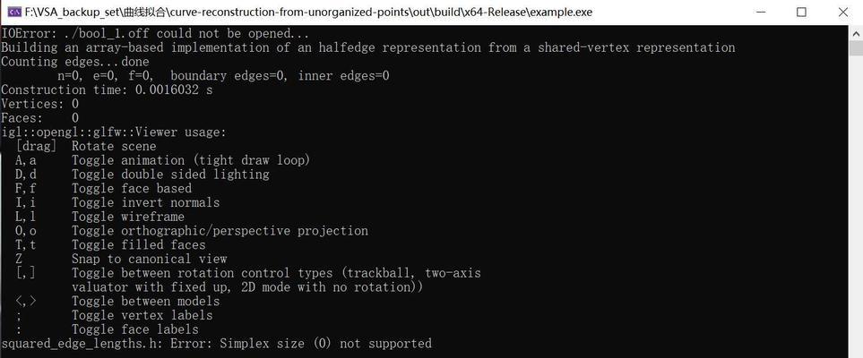Screen dimensions: 863x358
Task: Click the 'Counting edges...done' line
Action: 75,62
